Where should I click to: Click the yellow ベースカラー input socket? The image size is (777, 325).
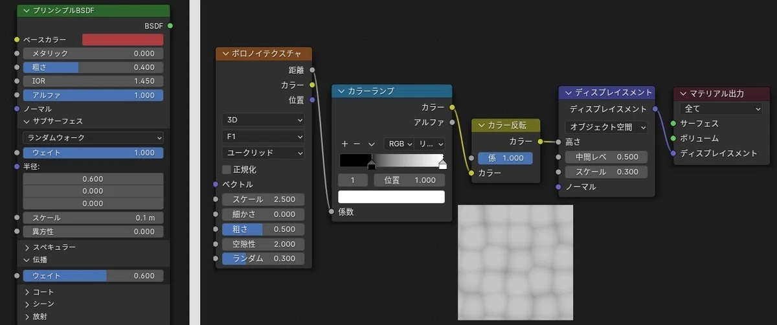pos(17,39)
